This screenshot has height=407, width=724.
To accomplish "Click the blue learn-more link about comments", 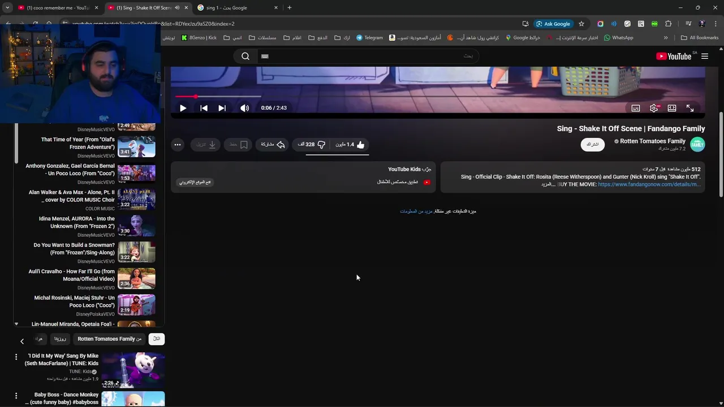I will tap(416, 211).
